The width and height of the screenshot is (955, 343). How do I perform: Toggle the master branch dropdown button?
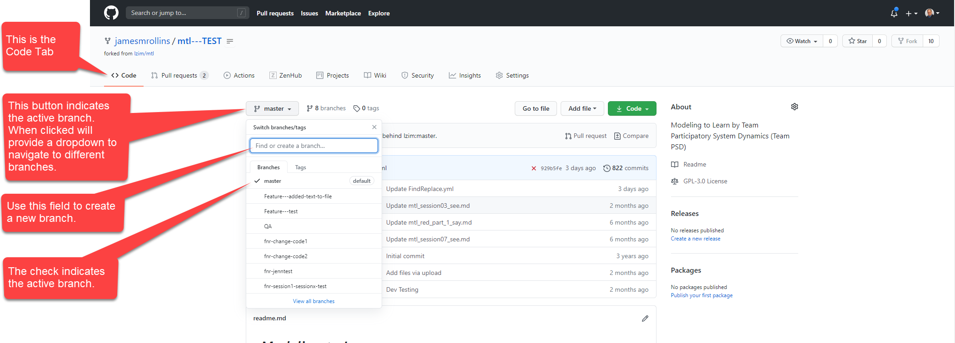(272, 108)
